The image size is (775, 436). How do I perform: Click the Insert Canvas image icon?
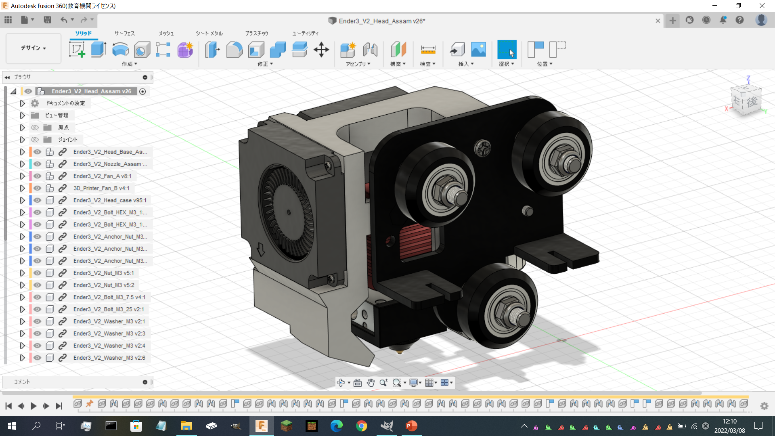pos(478,50)
